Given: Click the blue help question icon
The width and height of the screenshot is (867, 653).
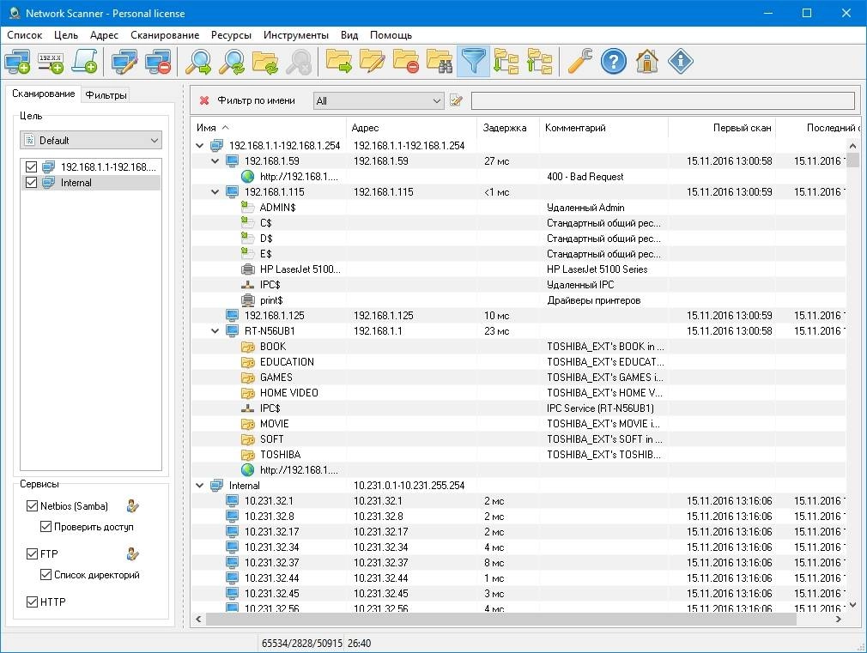Looking at the screenshot, I should pyautogui.click(x=614, y=62).
